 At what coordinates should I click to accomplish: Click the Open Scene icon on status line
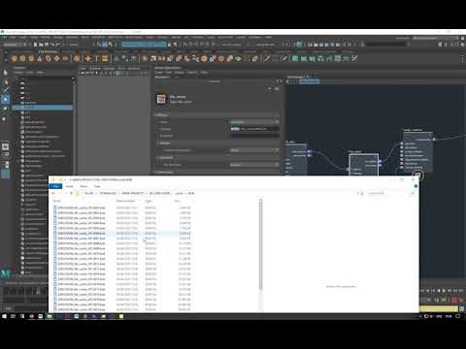[x=41, y=45]
